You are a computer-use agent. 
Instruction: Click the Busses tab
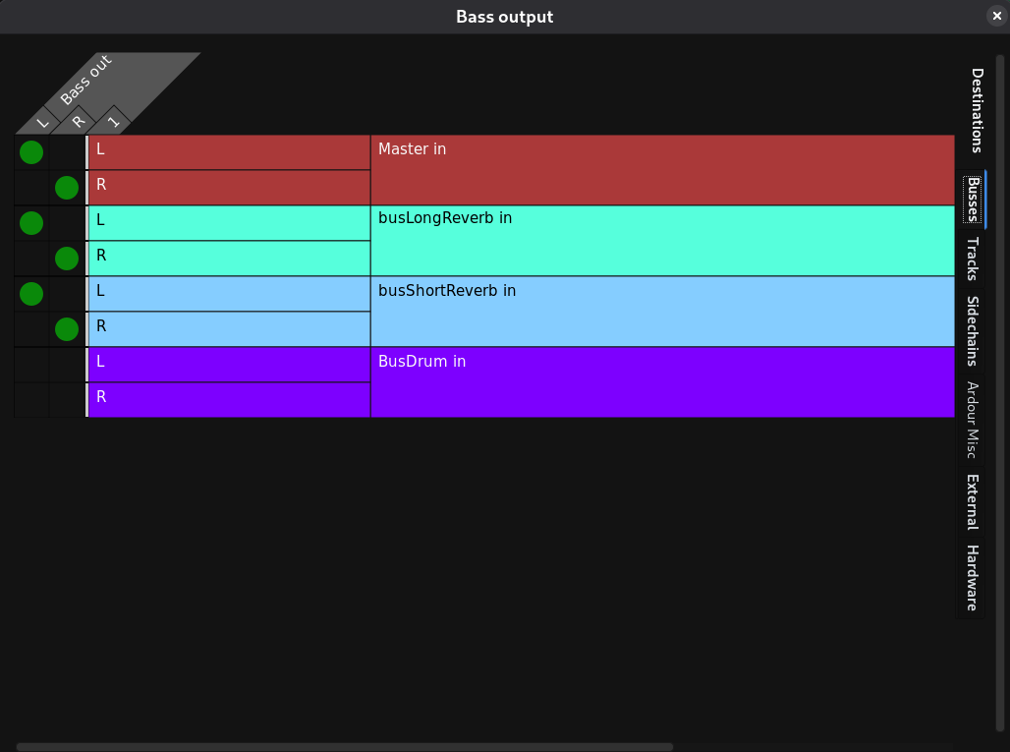click(x=972, y=200)
